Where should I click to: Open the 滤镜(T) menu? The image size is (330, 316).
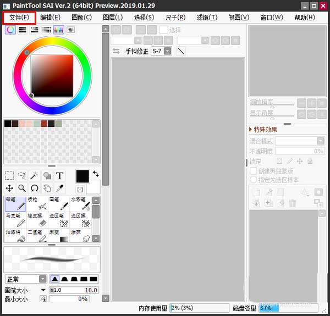[207, 18]
